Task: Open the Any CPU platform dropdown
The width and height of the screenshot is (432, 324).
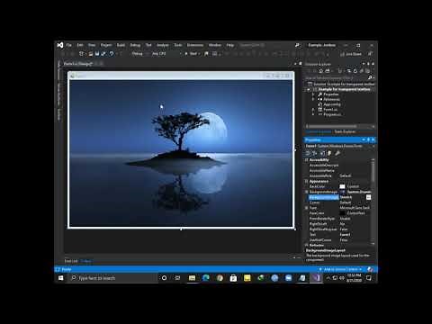Action: coord(166,54)
